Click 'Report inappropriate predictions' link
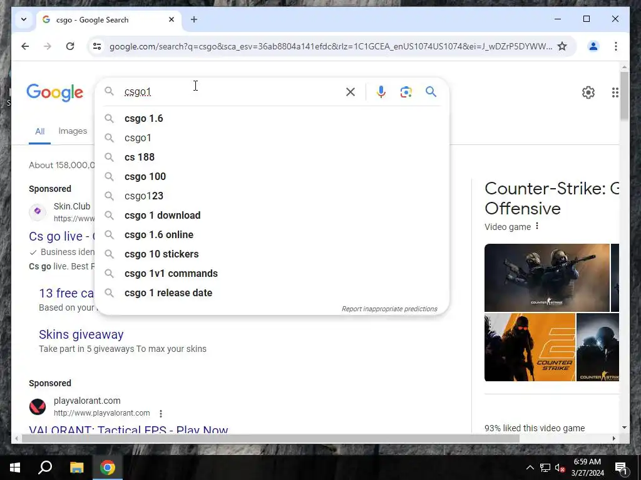 (389, 309)
